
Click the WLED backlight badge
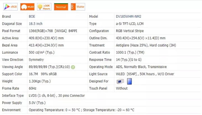tap(27, 7)
